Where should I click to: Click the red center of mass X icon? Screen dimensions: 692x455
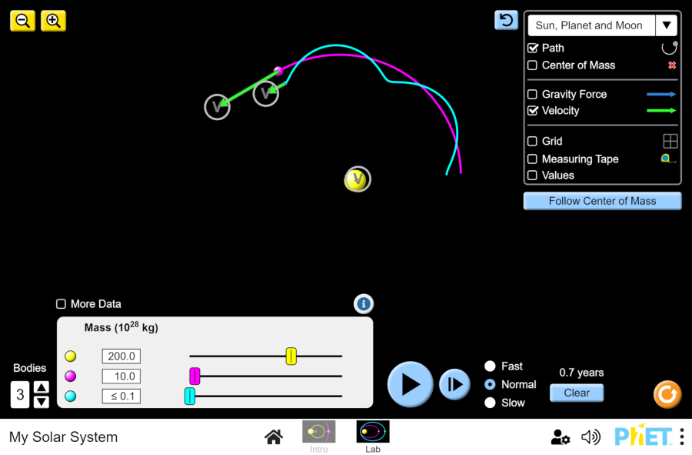click(x=672, y=65)
